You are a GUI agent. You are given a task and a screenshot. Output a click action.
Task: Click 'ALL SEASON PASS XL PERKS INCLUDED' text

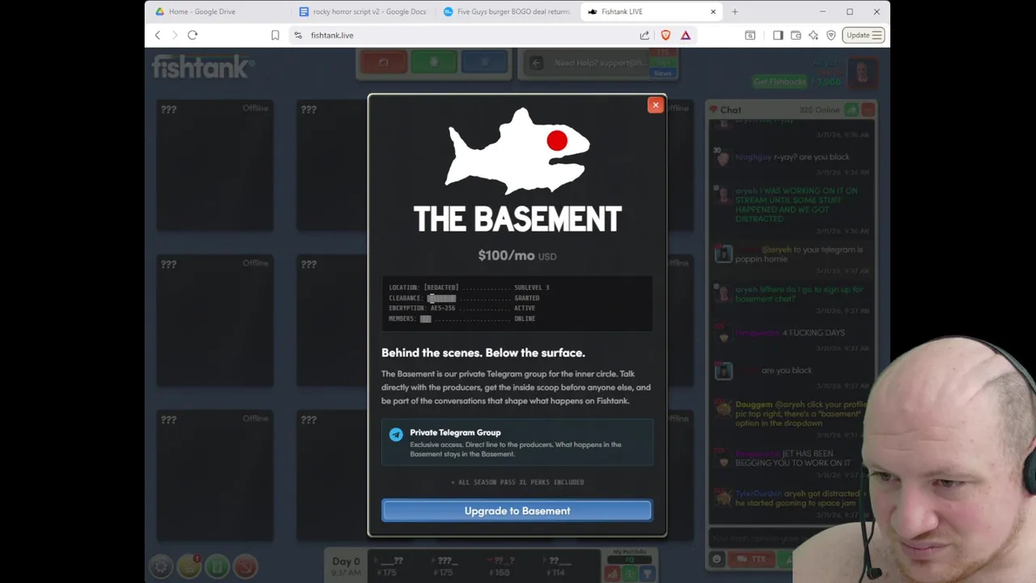(517, 482)
